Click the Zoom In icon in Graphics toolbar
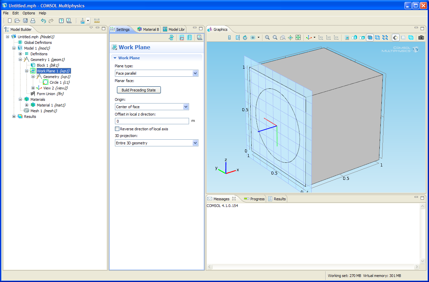This screenshot has height=282, width=429. (267, 38)
